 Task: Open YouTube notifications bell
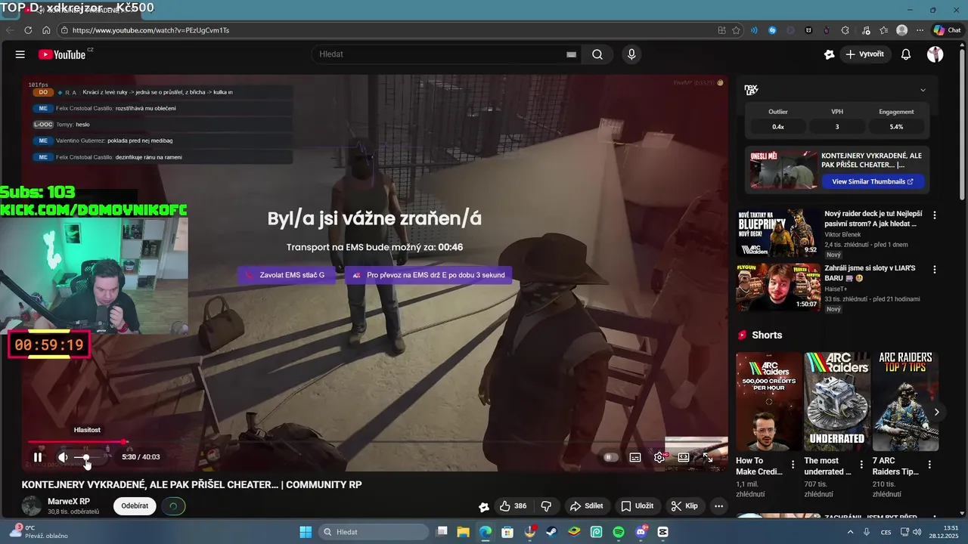click(x=906, y=54)
